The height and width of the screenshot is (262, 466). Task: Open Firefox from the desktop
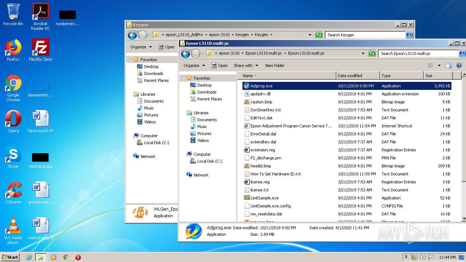coord(13,50)
